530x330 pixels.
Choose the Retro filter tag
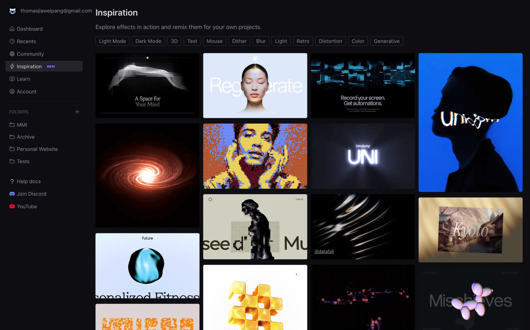303,41
